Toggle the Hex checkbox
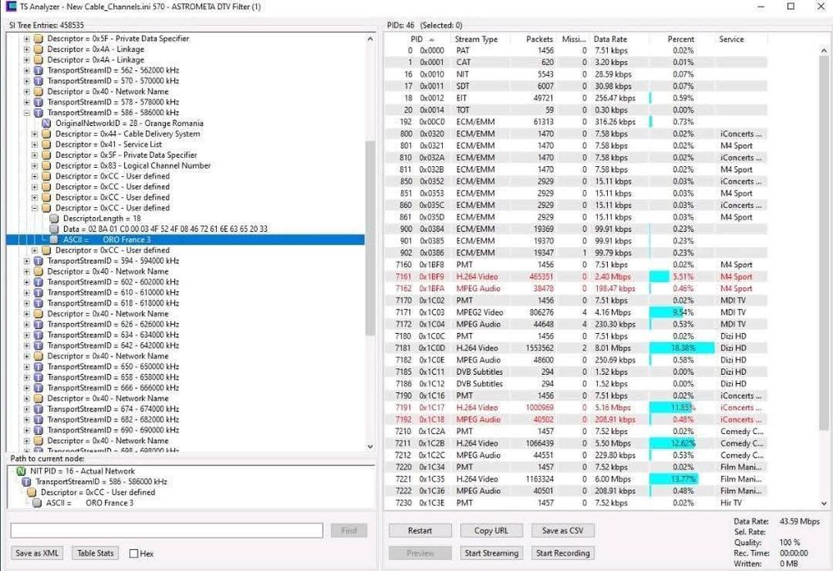This screenshot has width=833, height=571. [x=133, y=553]
